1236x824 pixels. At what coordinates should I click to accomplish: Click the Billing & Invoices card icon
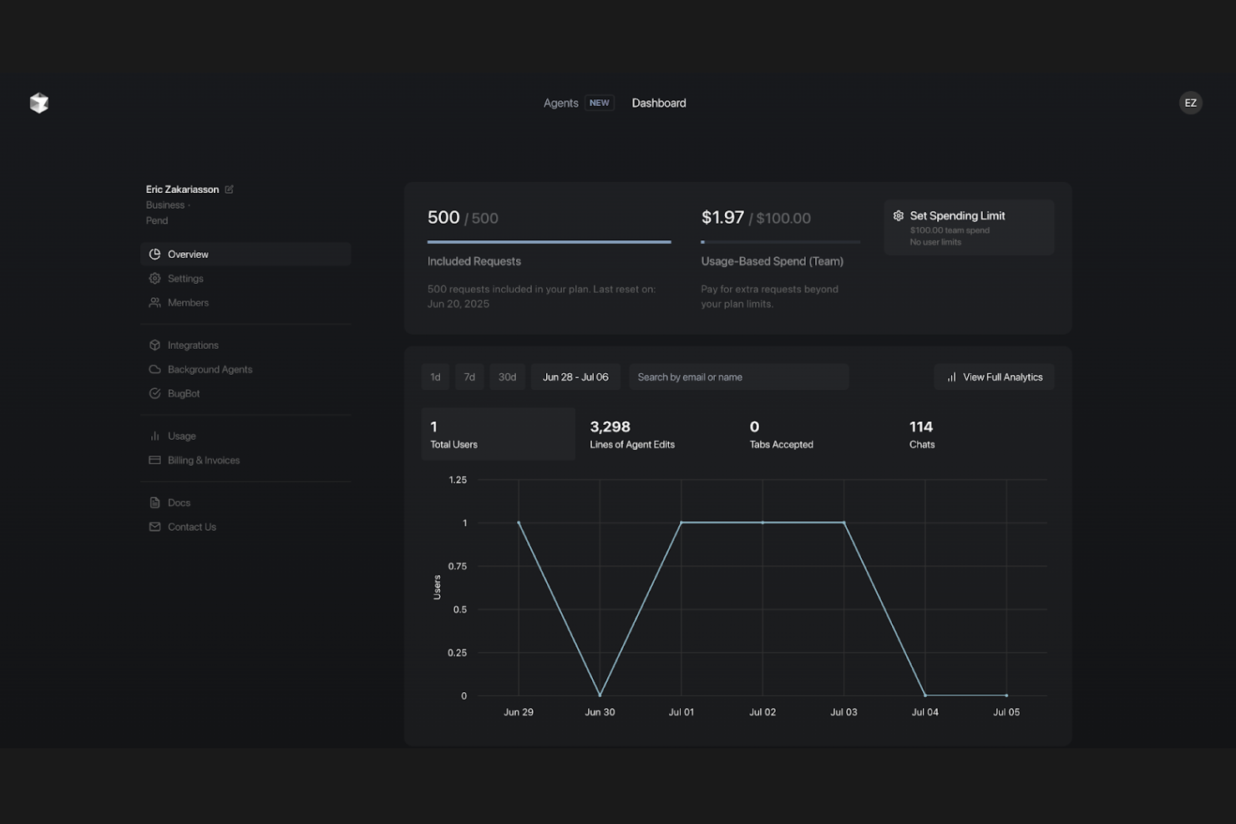click(x=154, y=461)
